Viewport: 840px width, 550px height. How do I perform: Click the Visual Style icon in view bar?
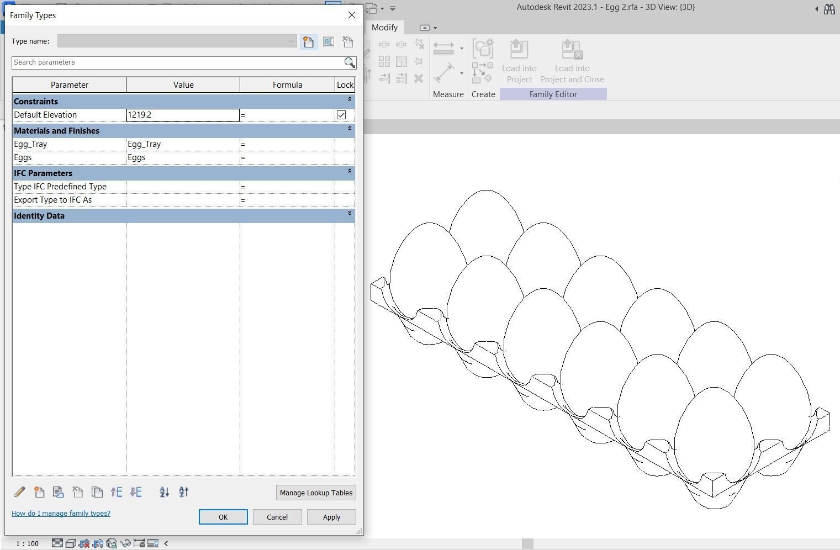pos(71,543)
